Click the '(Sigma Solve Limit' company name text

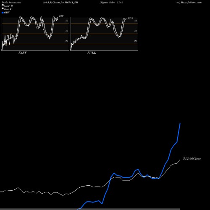pyautogui.click(x=111, y=3)
